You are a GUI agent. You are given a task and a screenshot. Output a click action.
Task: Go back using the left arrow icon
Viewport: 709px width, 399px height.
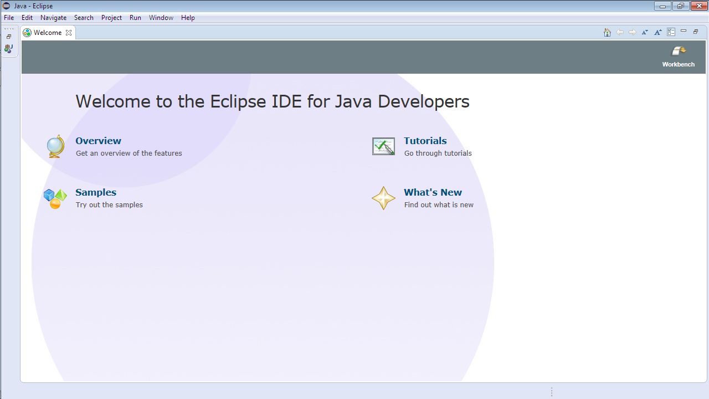[x=620, y=32]
